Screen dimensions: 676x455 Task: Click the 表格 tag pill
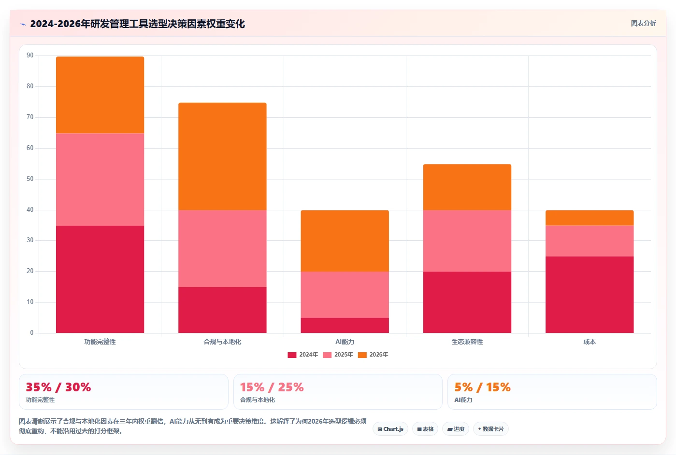coord(425,429)
